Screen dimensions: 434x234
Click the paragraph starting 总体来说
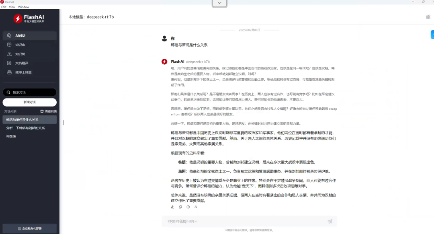click(x=253, y=198)
